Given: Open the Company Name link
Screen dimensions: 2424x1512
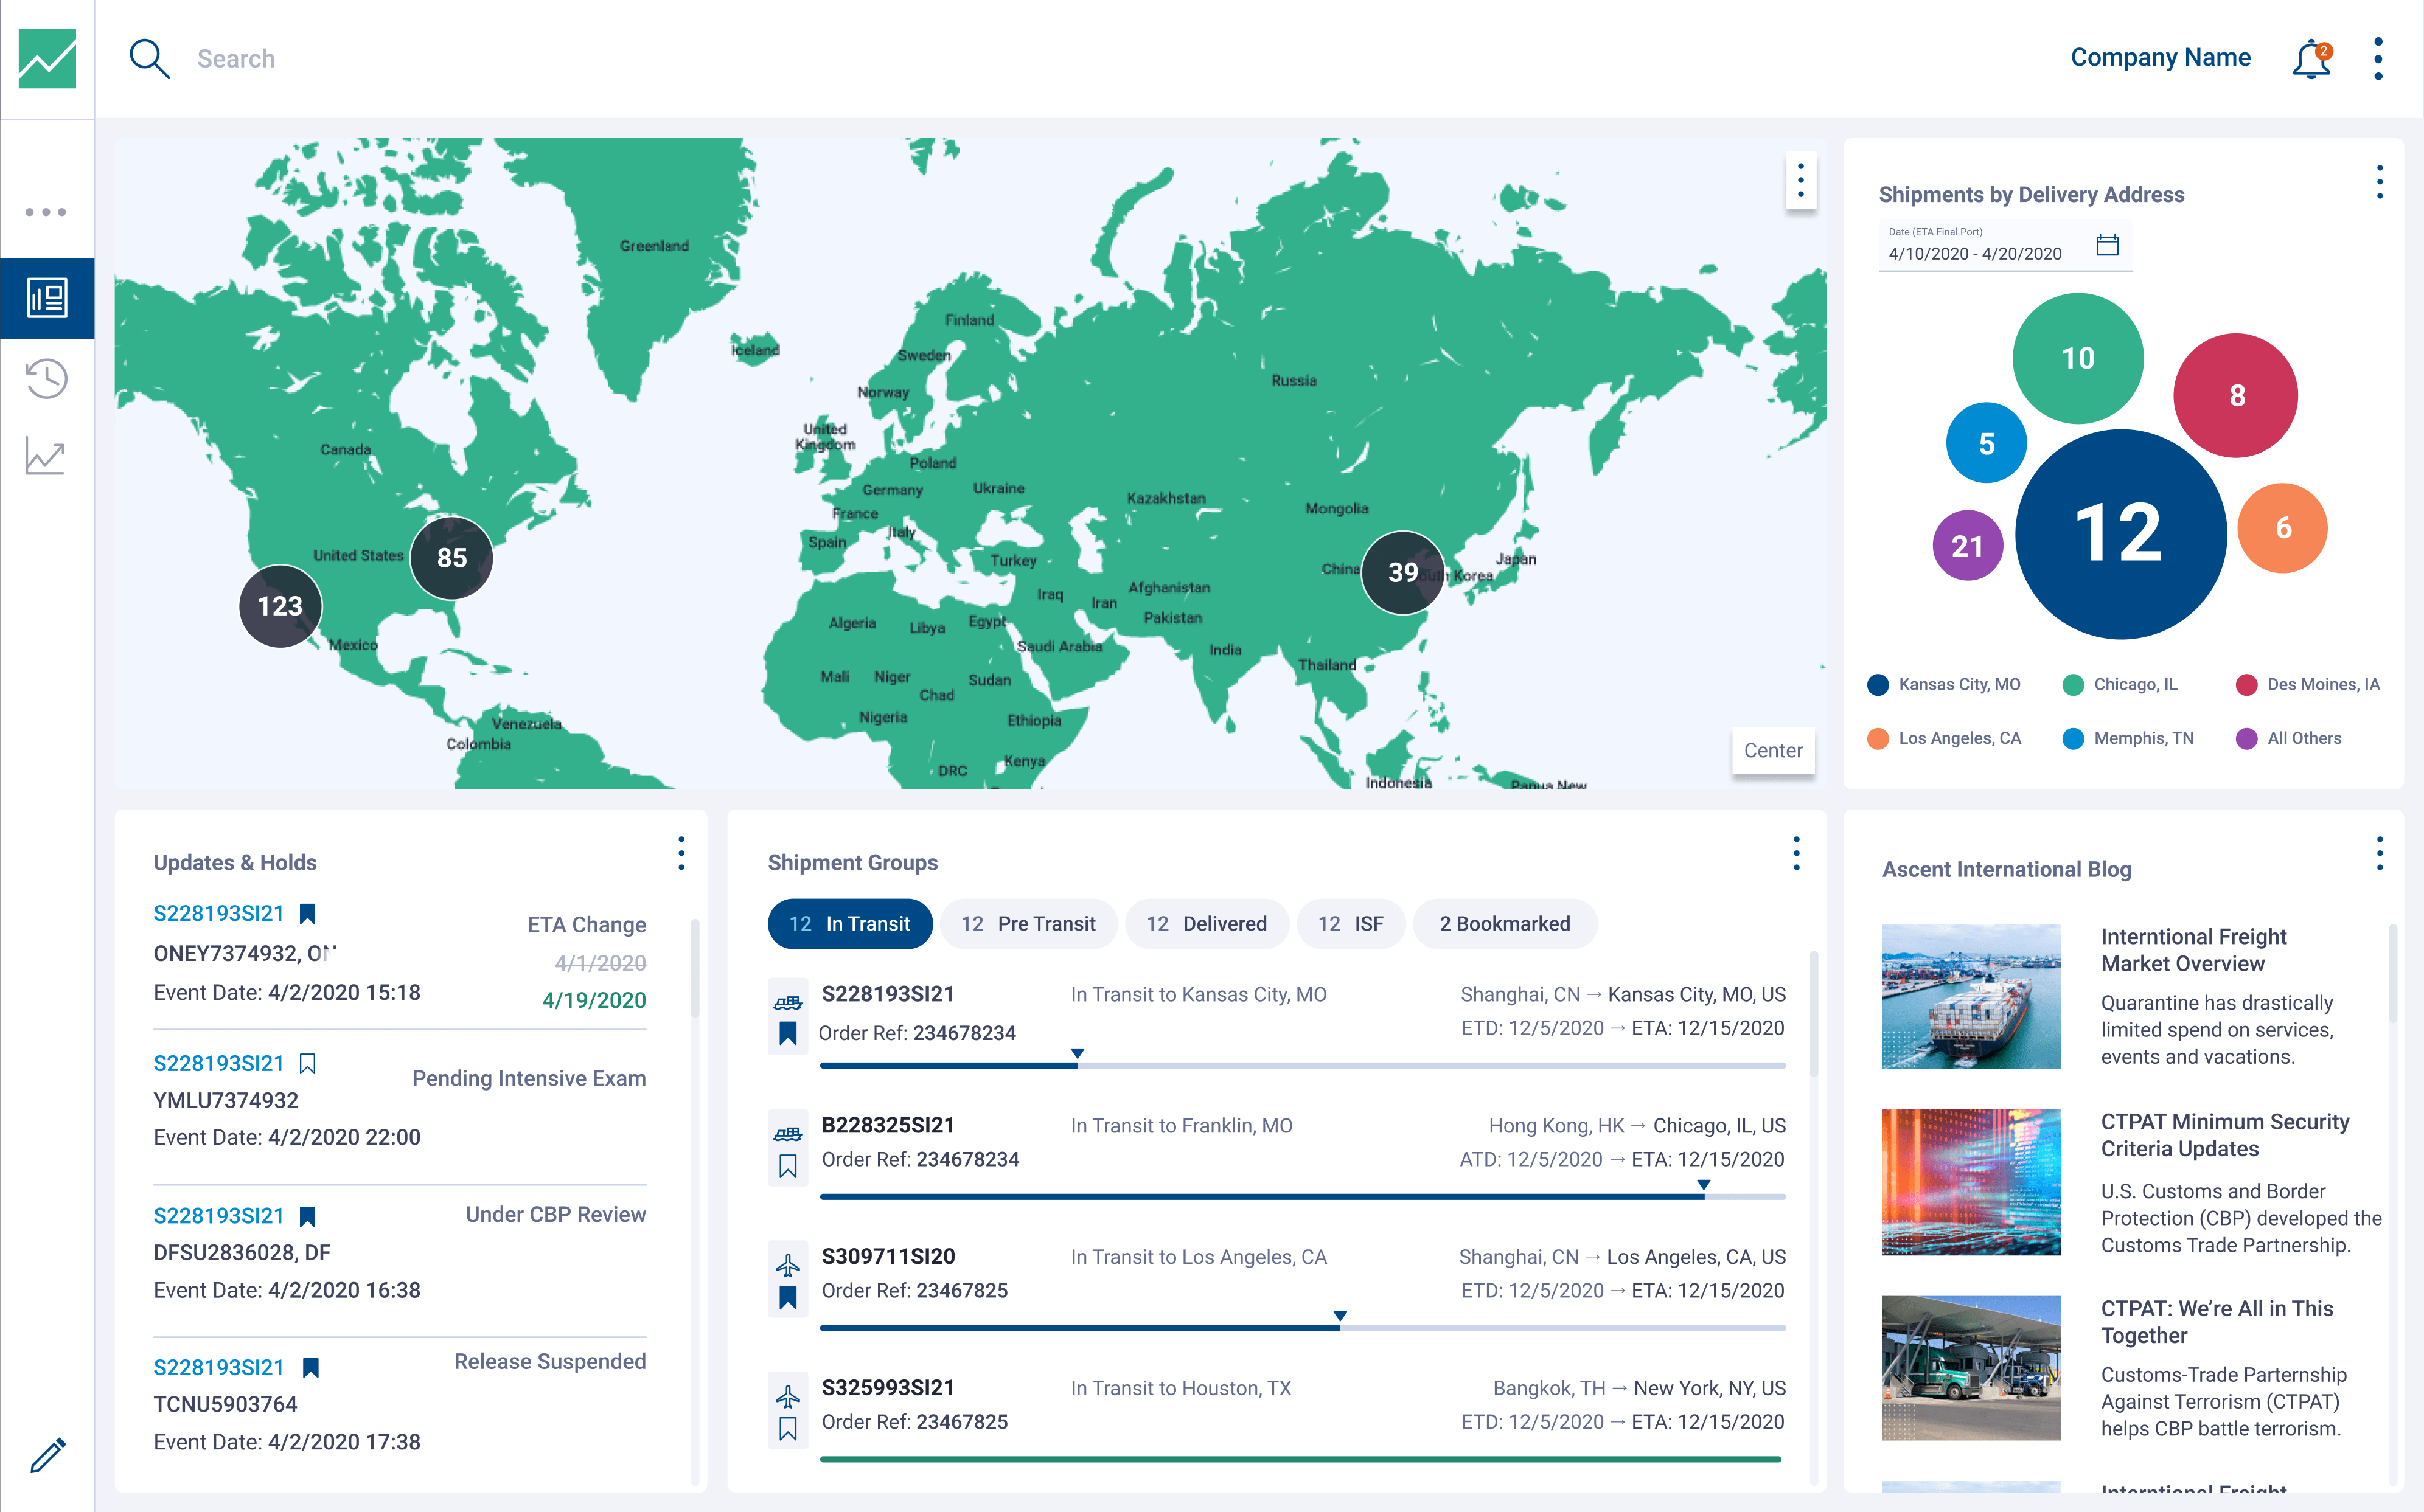Looking at the screenshot, I should tap(2160, 58).
